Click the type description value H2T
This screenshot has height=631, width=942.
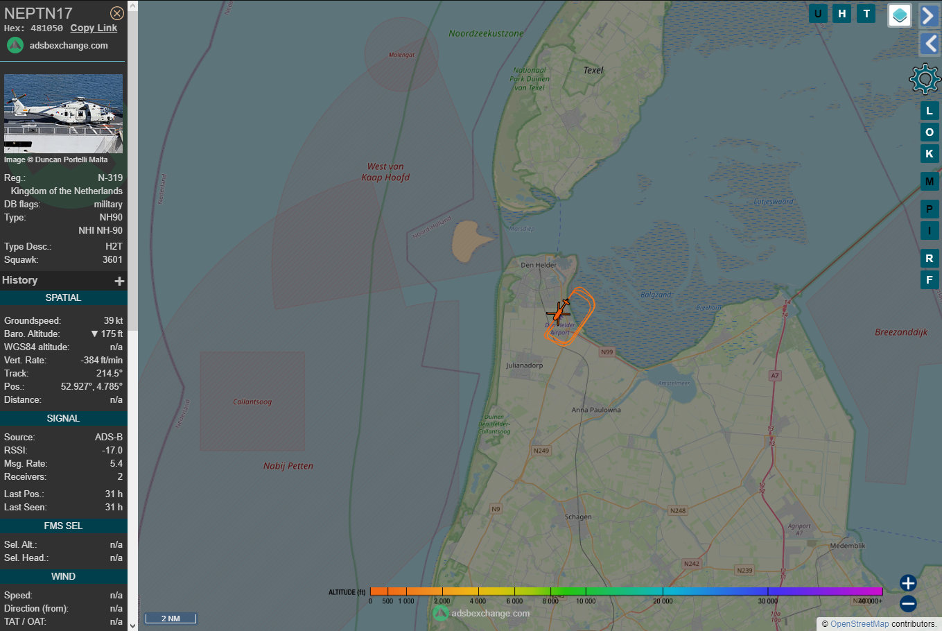point(114,246)
